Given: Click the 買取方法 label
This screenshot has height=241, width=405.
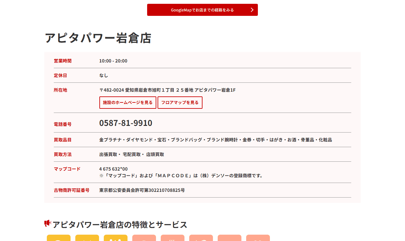Looking at the screenshot, I should (x=63, y=154).
